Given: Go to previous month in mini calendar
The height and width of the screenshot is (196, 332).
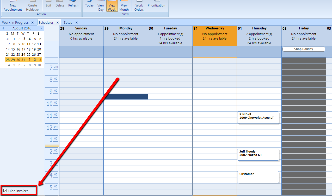Looking at the screenshot, I should click(3, 28).
